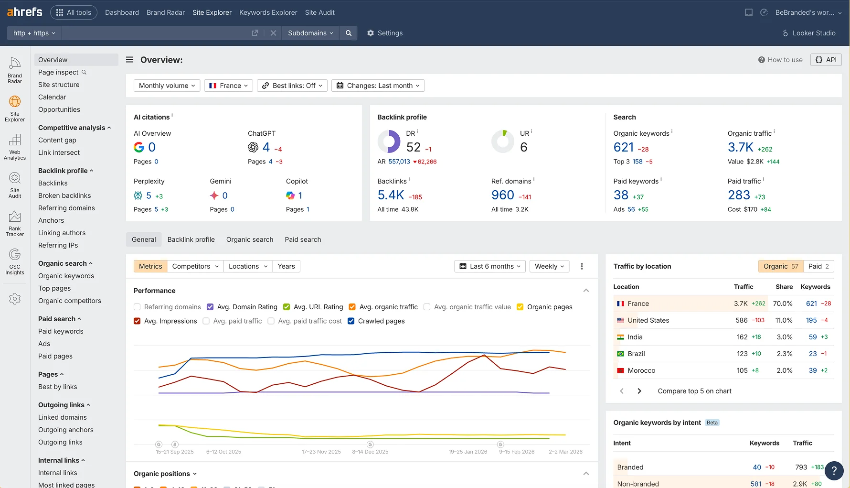850x488 pixels.
Task: Click the Ref. domains value 960
Action: [503, 195]
